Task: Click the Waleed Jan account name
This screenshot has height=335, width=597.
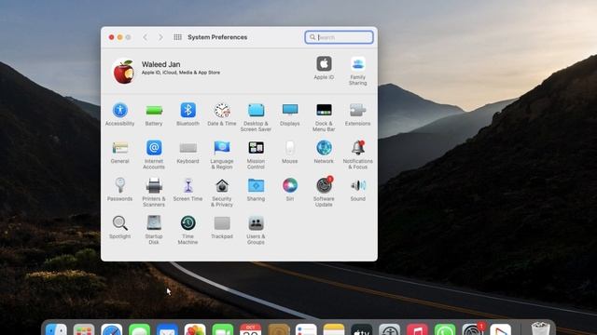Action: [x=161, y=64]
